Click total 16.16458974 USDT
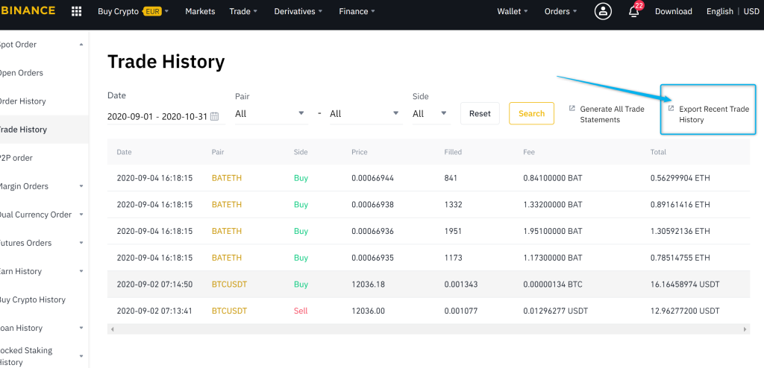 click(685, 285)
